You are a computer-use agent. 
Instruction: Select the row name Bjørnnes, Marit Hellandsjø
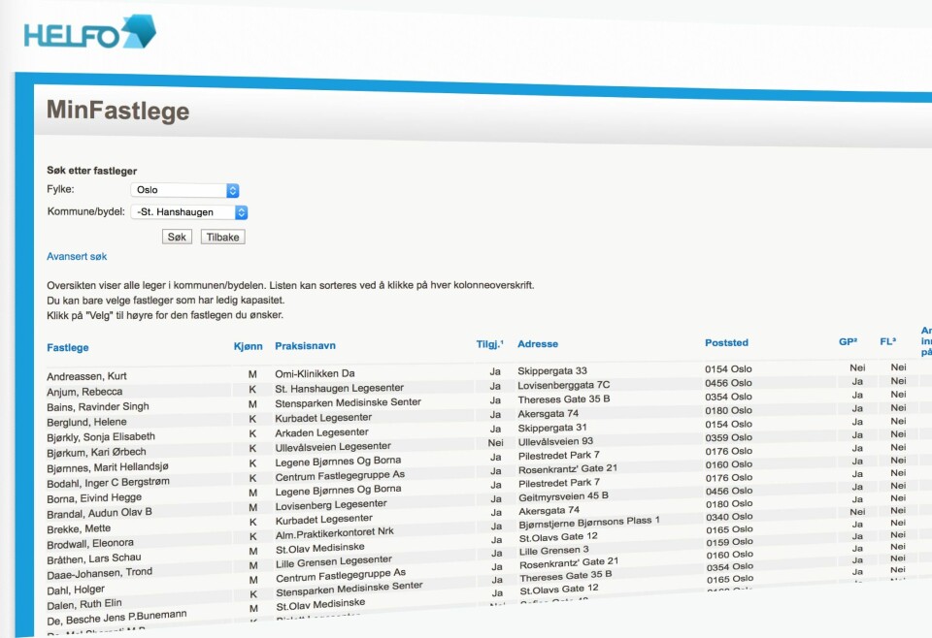[x=108, y=467]
